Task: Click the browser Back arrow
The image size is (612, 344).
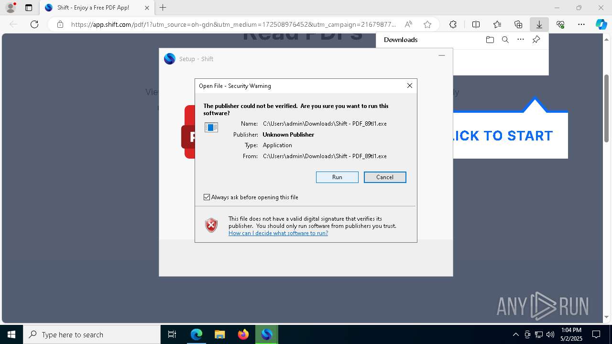Action: (x=13, y=24)
